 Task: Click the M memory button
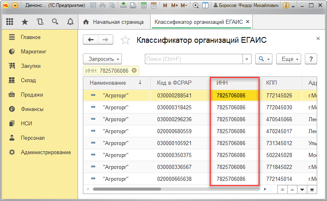coord(165,6)
